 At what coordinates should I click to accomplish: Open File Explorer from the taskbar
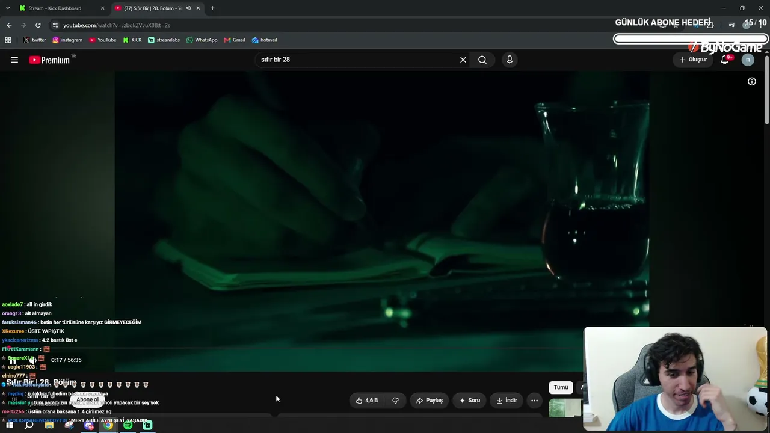(x=49, y=426)
